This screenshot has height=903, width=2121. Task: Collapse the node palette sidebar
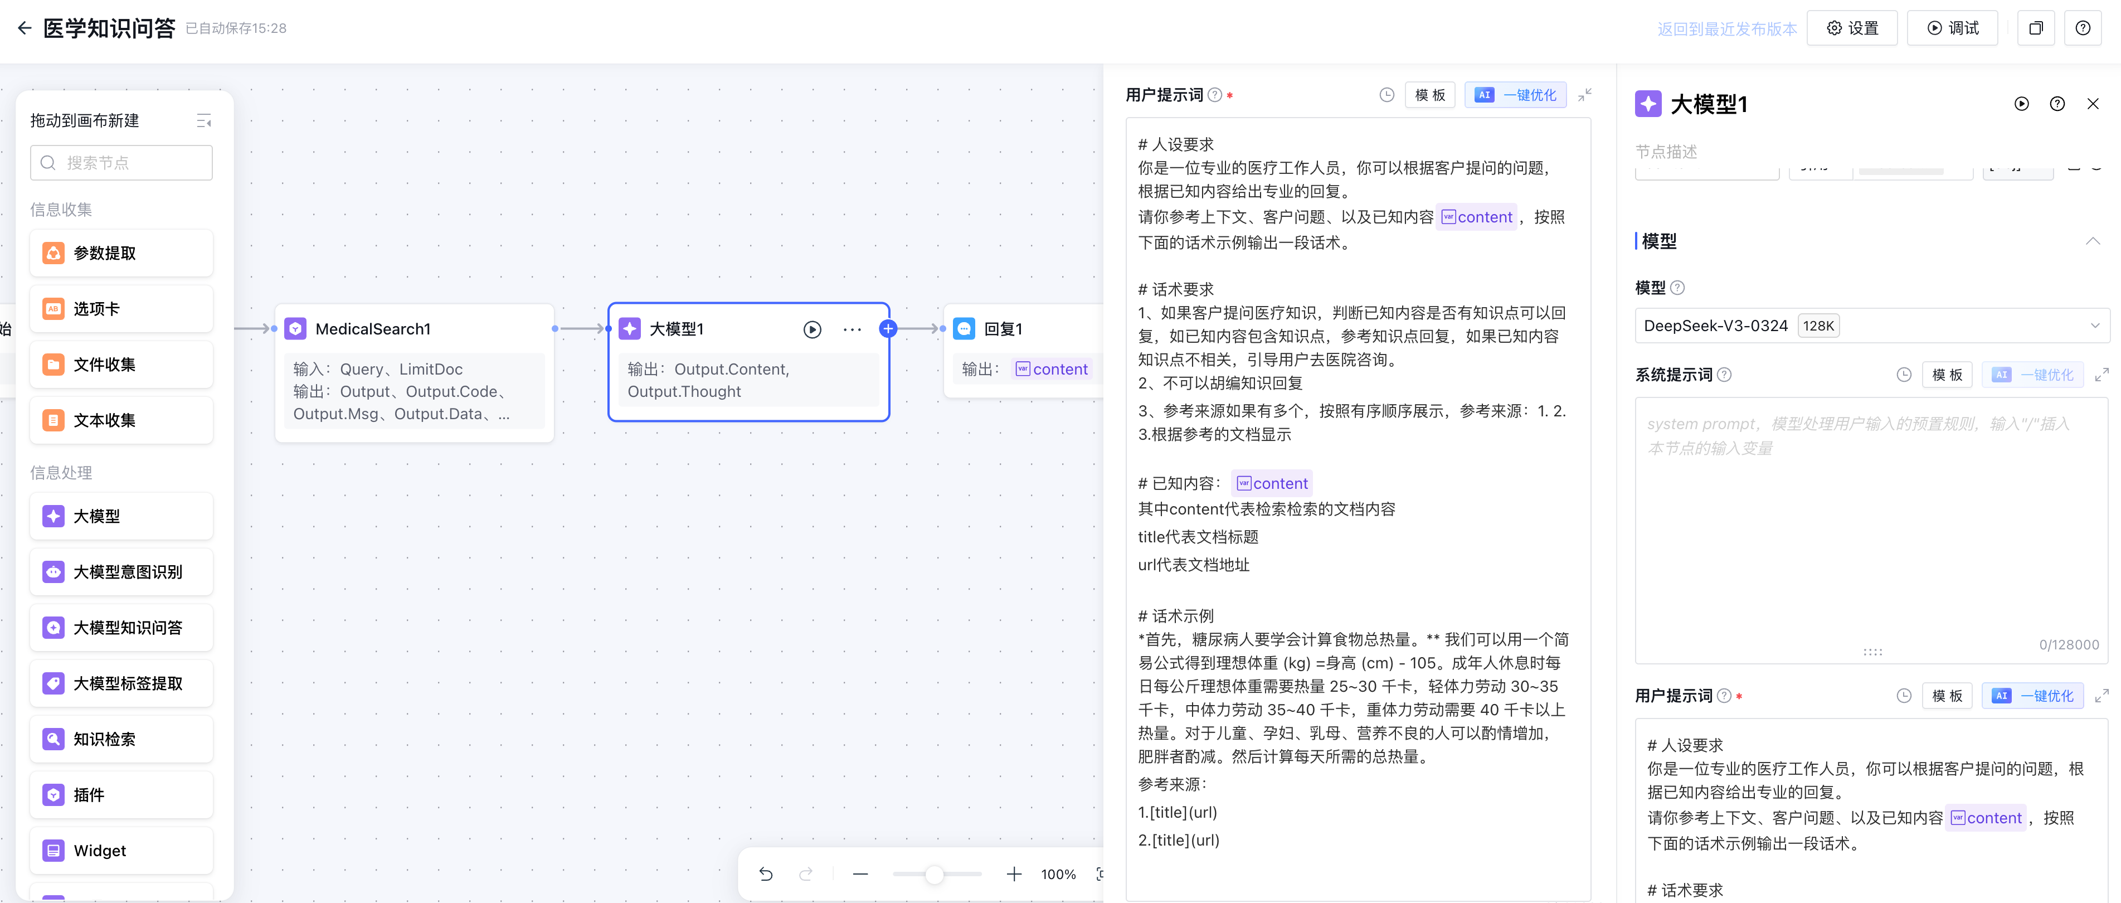point(203,121)
